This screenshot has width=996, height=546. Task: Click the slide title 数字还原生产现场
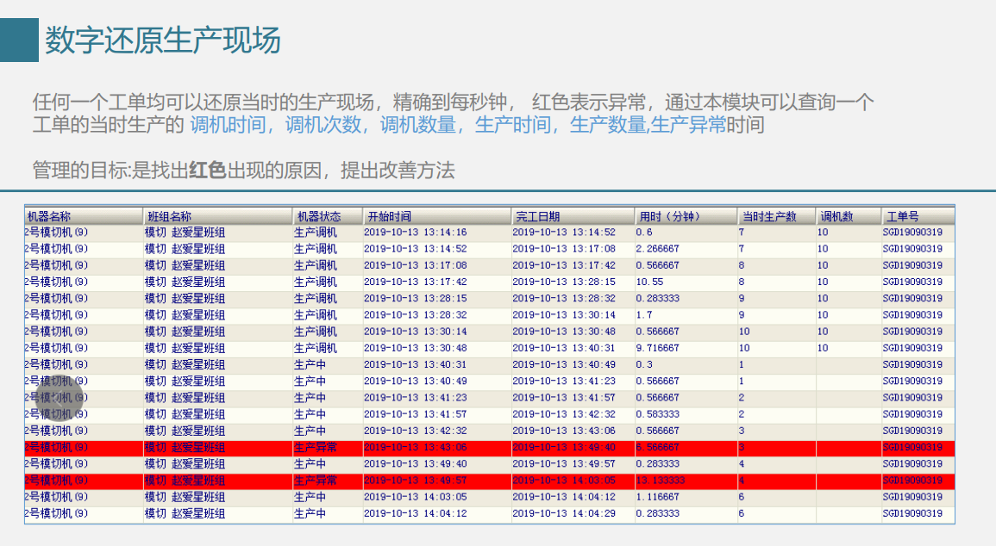pyautogui.click(x=163, y=40)
